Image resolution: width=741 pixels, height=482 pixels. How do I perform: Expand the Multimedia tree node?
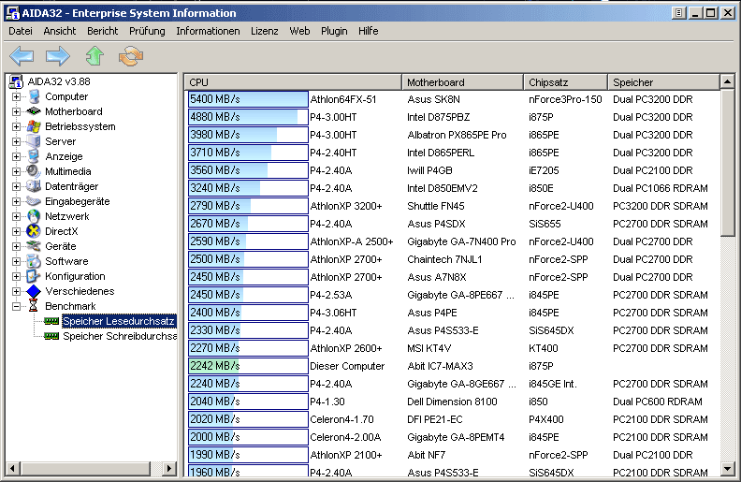tap(16, 171)
